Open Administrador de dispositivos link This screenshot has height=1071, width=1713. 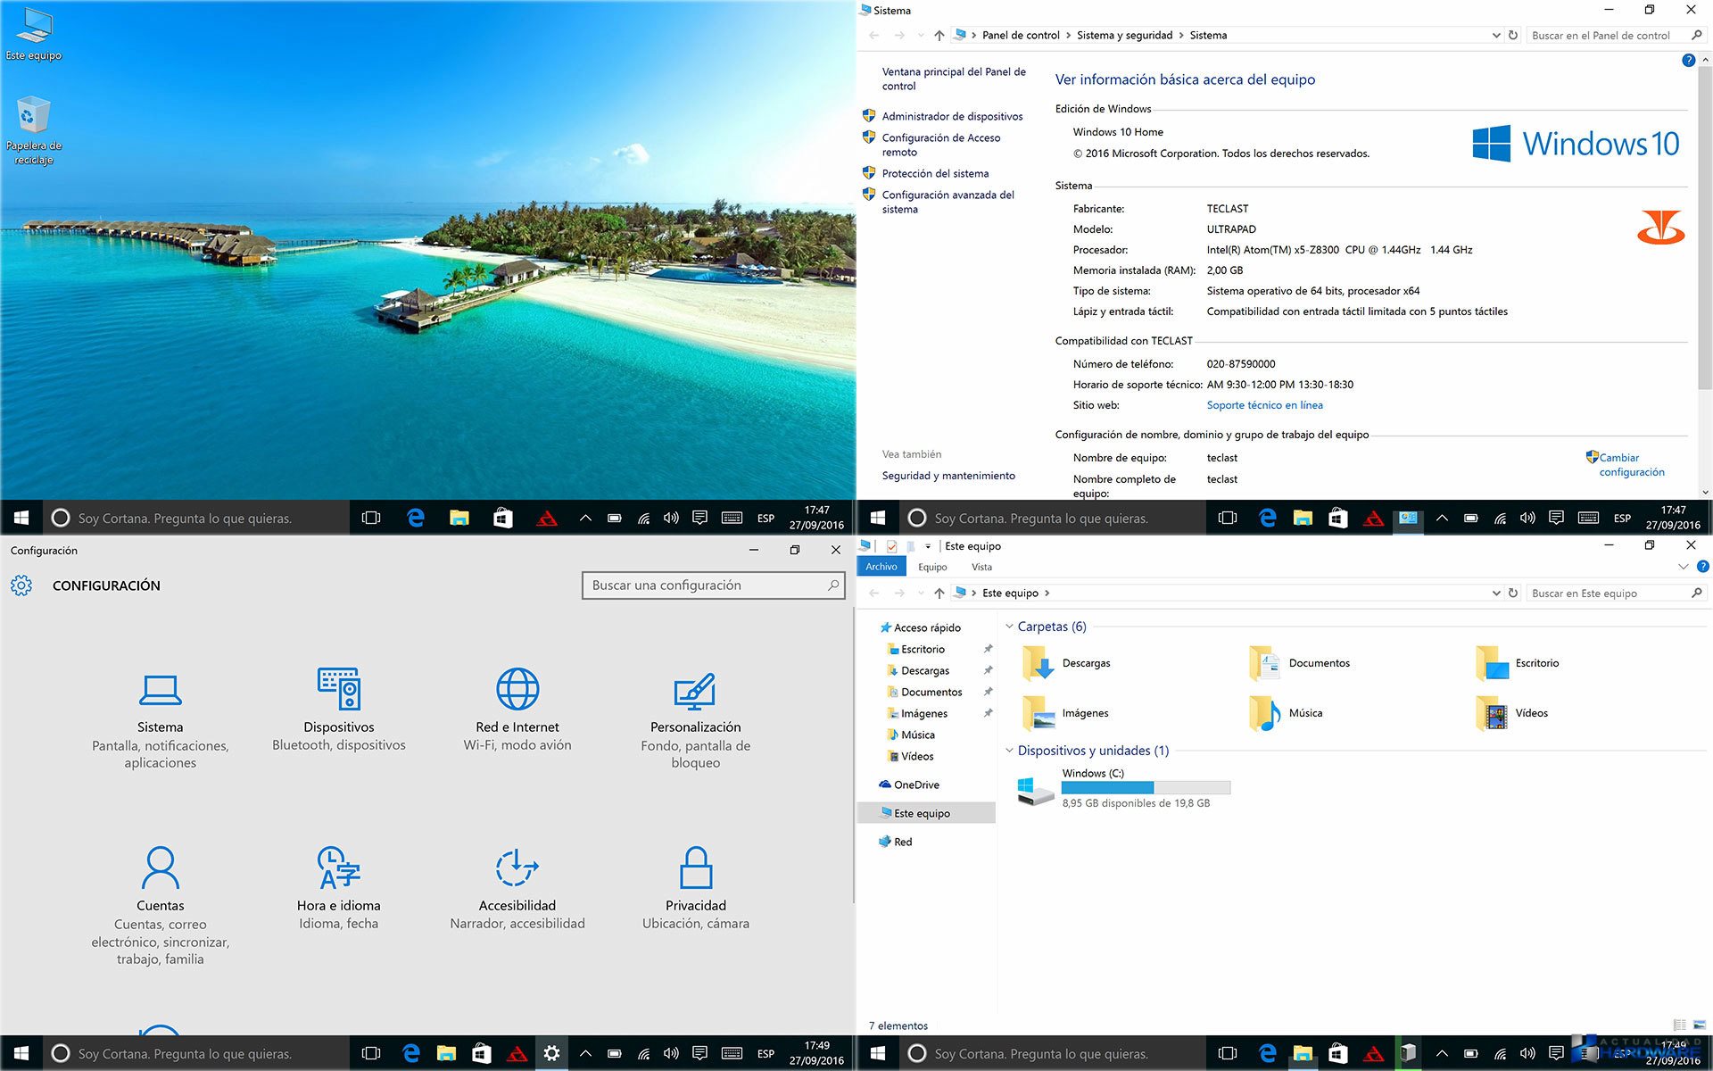pos(952,116)
